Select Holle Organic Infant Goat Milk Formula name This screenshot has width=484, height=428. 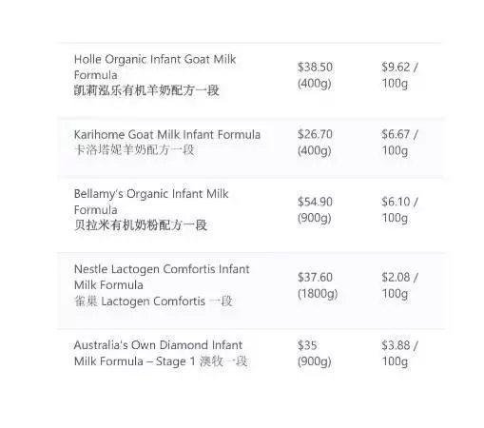point(155,67)
